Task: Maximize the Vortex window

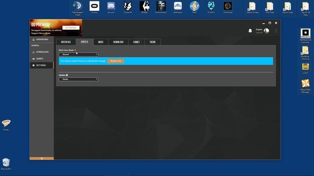Action: click(270, 23)
